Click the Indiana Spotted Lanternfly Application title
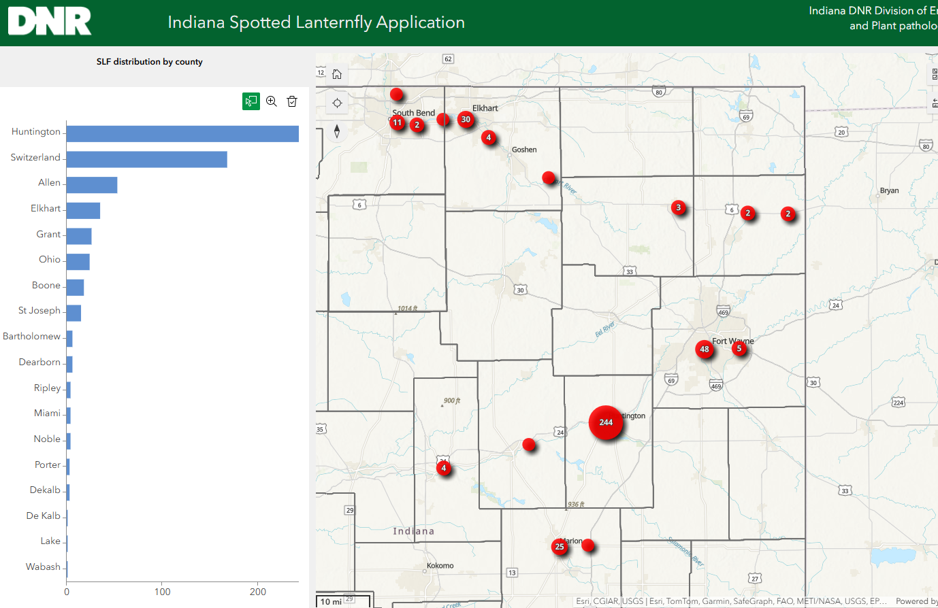 pyautogui.click(x=315, y=22)
